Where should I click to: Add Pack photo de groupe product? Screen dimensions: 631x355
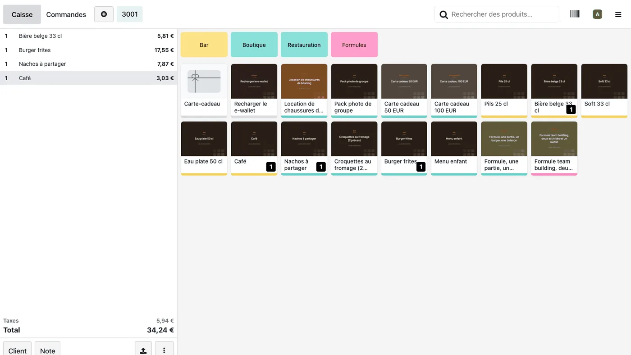coord(354,91)
